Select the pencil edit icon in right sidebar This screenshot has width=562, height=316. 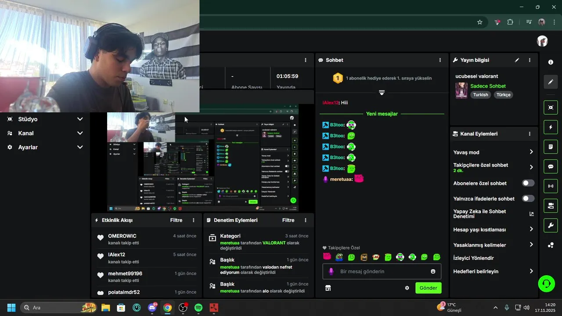point(551,82)
